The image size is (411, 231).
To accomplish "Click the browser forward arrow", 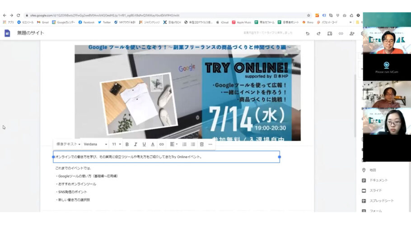I will point(12,15).
